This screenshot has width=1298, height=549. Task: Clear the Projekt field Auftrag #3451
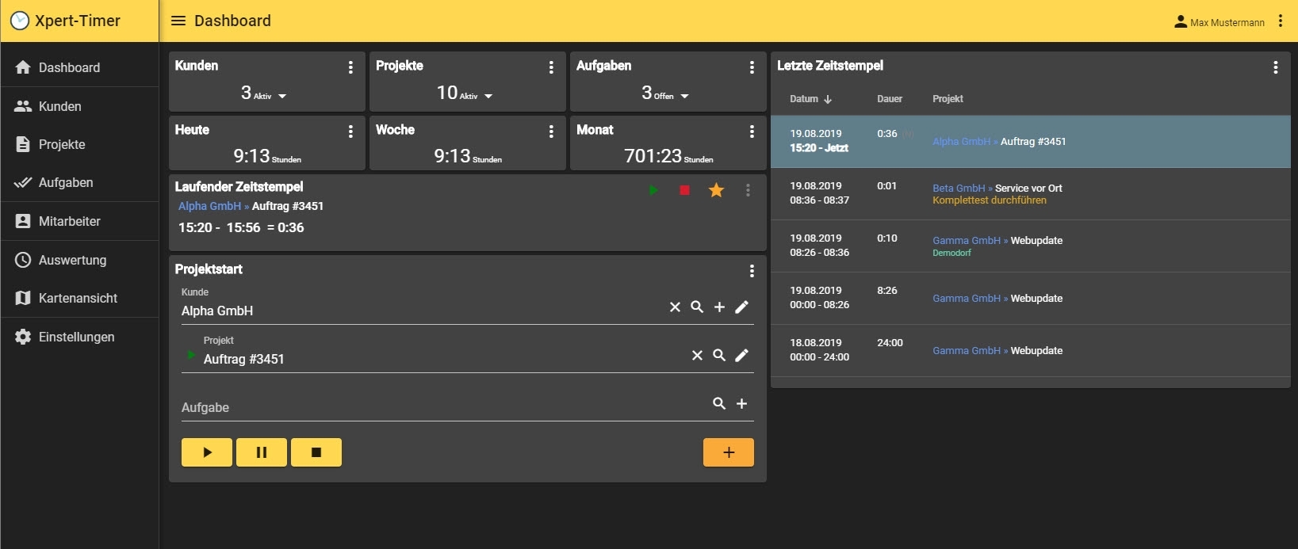tap(697, 355)
